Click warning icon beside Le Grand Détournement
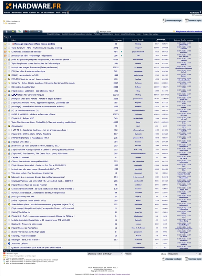 pos(9,189)
